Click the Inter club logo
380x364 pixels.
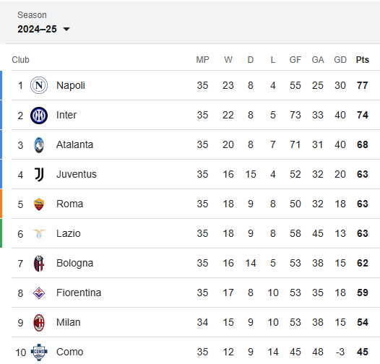39,115
